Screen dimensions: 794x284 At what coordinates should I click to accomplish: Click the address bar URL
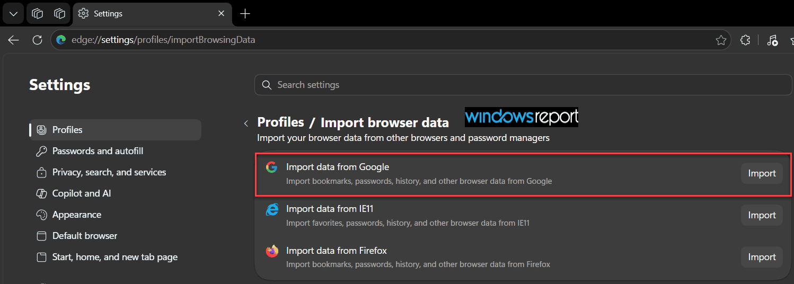(x=163, y=40)
